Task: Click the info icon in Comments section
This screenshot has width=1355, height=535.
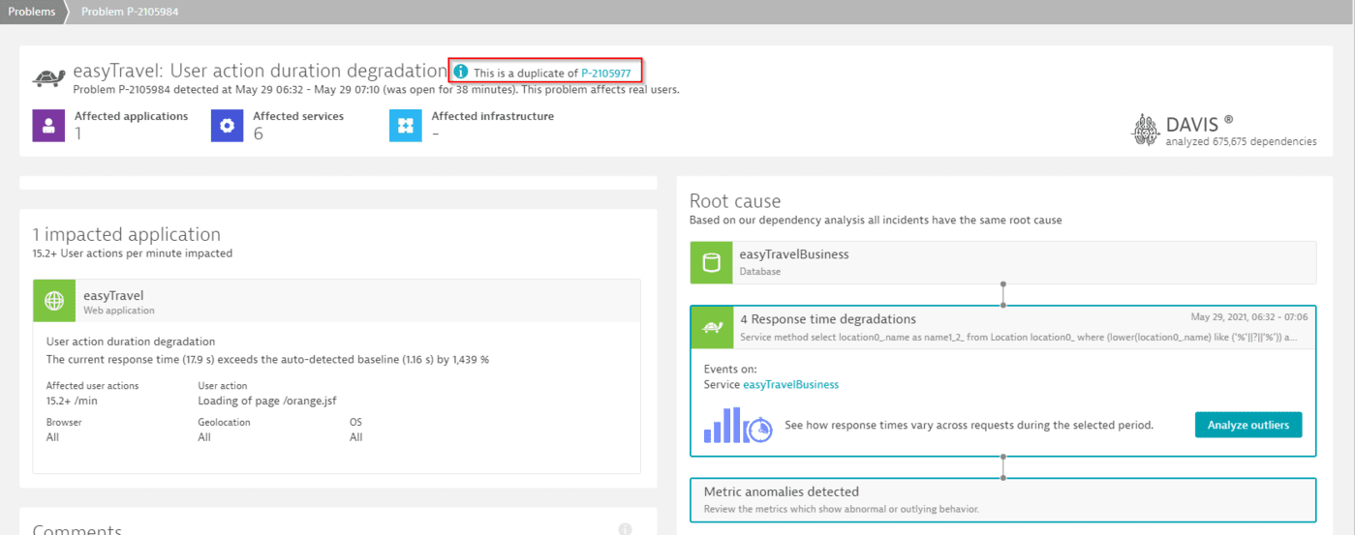Action: [x=625, y=529]
